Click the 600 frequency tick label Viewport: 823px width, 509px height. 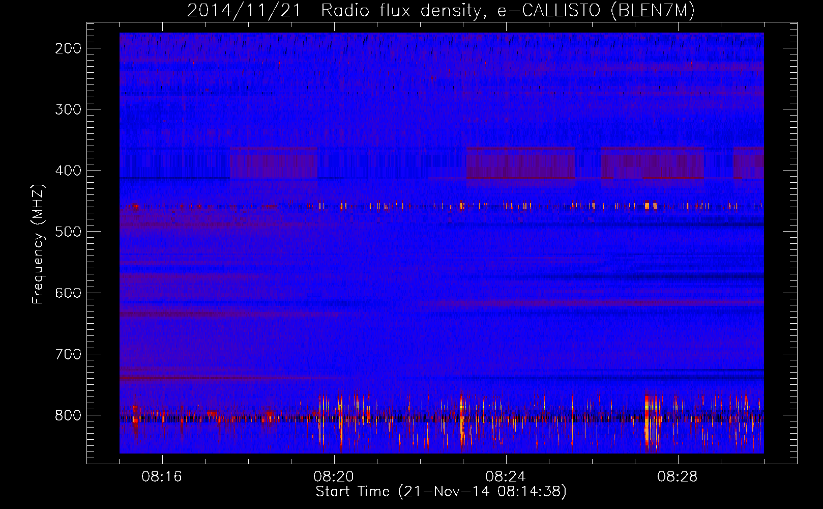[x=68, y=293]
